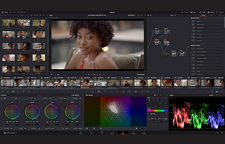
Task: Open the Open FX Settings tab
Action: coord(211,15)
